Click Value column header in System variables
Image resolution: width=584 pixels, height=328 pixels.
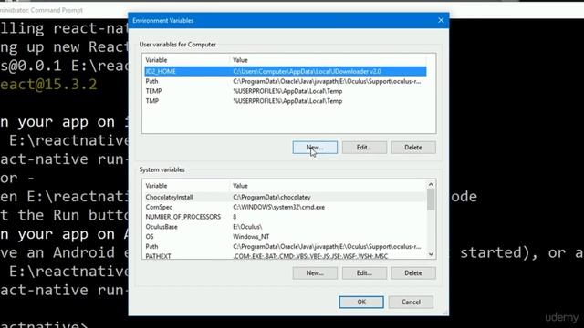(328, 186)
